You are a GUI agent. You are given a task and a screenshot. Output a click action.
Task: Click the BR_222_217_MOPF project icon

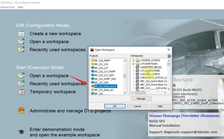click(93, 71)
